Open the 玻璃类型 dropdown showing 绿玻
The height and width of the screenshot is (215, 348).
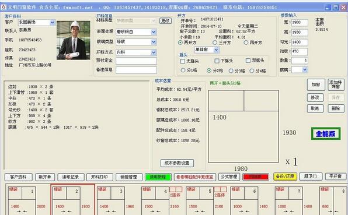(136, 42)
